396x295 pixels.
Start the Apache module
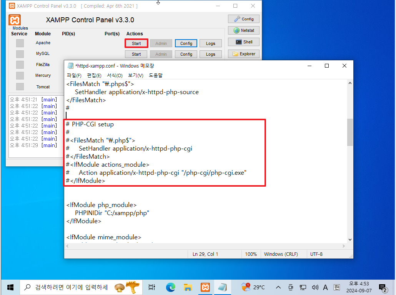click(x=136, y=43)
